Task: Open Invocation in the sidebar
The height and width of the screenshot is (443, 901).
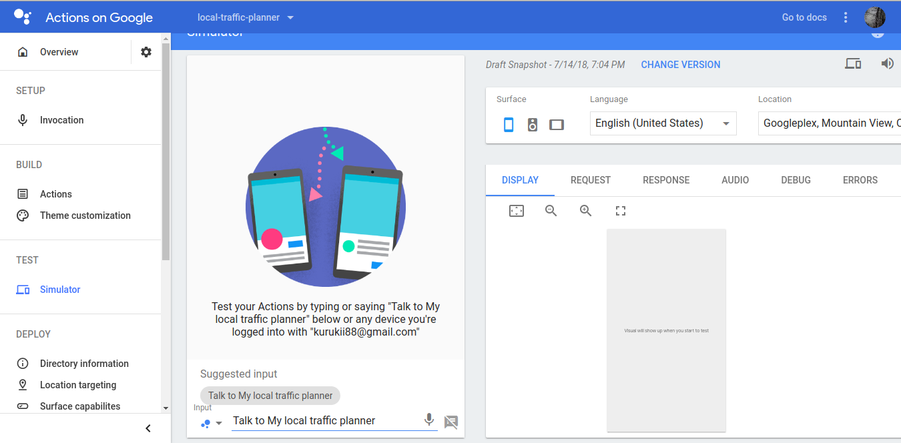Action: pyautogui.click(x=62, y=120)
